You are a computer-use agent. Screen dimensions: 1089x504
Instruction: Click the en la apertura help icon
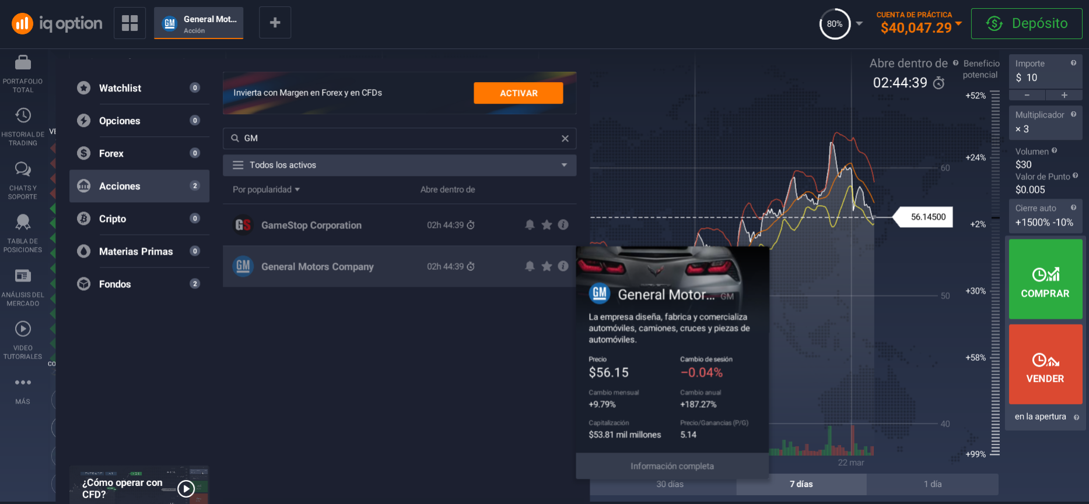[x=1076, y=417]
